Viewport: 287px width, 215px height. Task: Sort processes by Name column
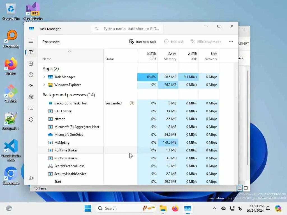(71, 56)
